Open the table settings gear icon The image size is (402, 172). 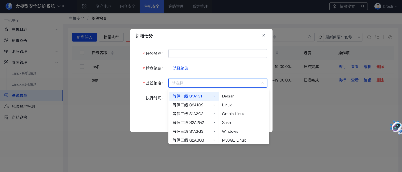point(390,37)
